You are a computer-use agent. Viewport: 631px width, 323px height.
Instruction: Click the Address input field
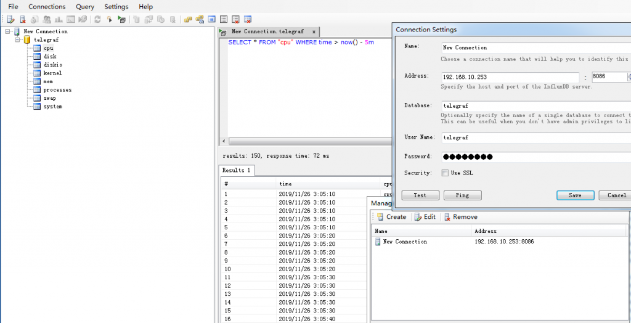pyautogui.click(x=509, y=77)
